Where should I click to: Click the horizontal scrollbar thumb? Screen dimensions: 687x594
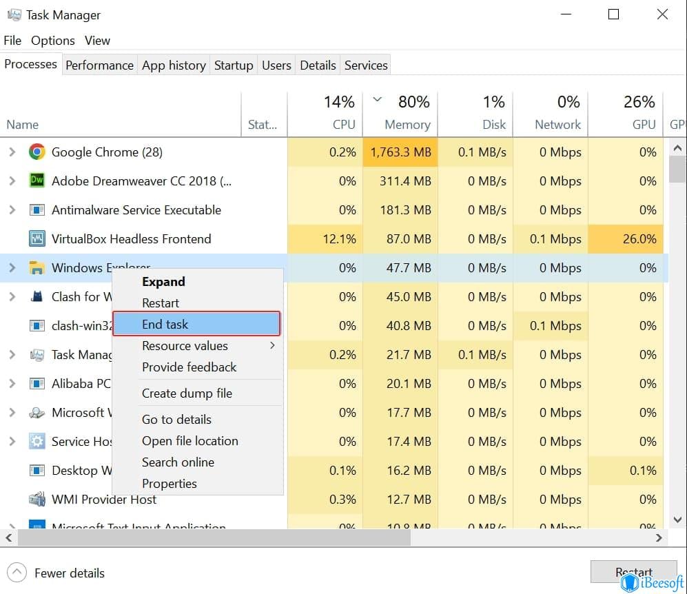point(214,537)
